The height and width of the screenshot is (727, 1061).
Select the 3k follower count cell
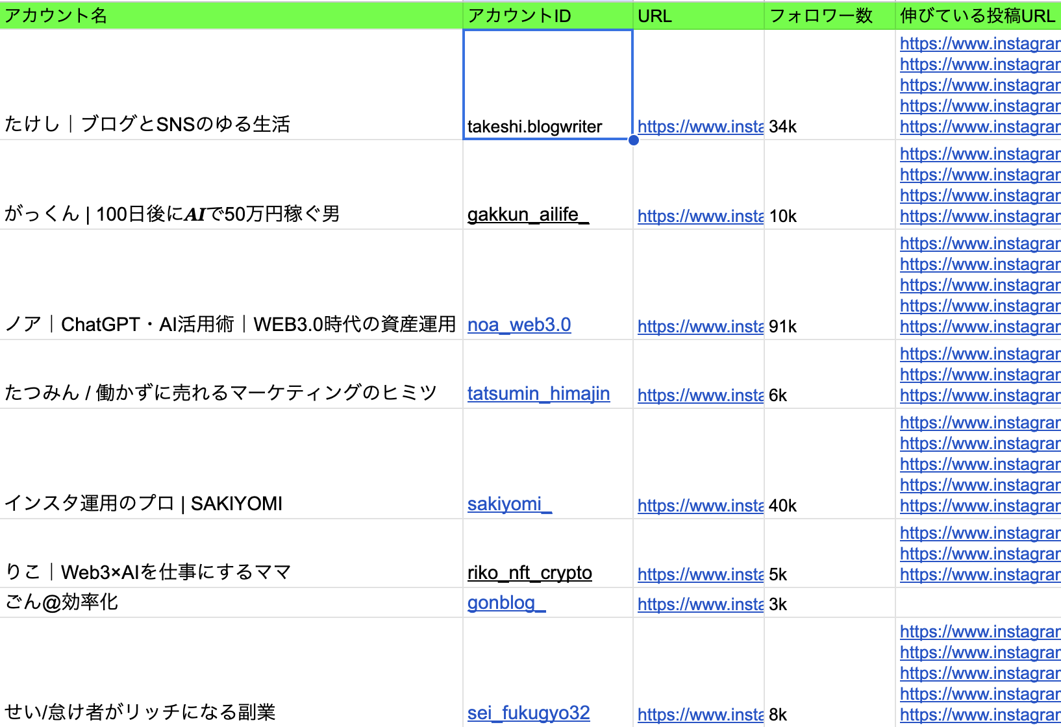tap(830, 602)
